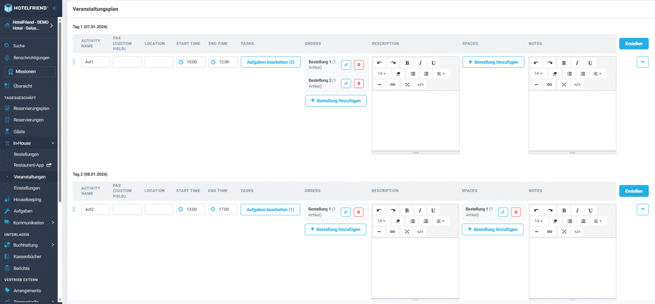Open the paragraph alignment dropdown
655x304 pixels.
coord(440,73)
